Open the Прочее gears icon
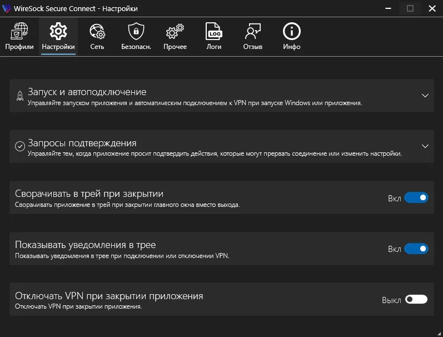 pyautogui.click(x=175, y=31)
